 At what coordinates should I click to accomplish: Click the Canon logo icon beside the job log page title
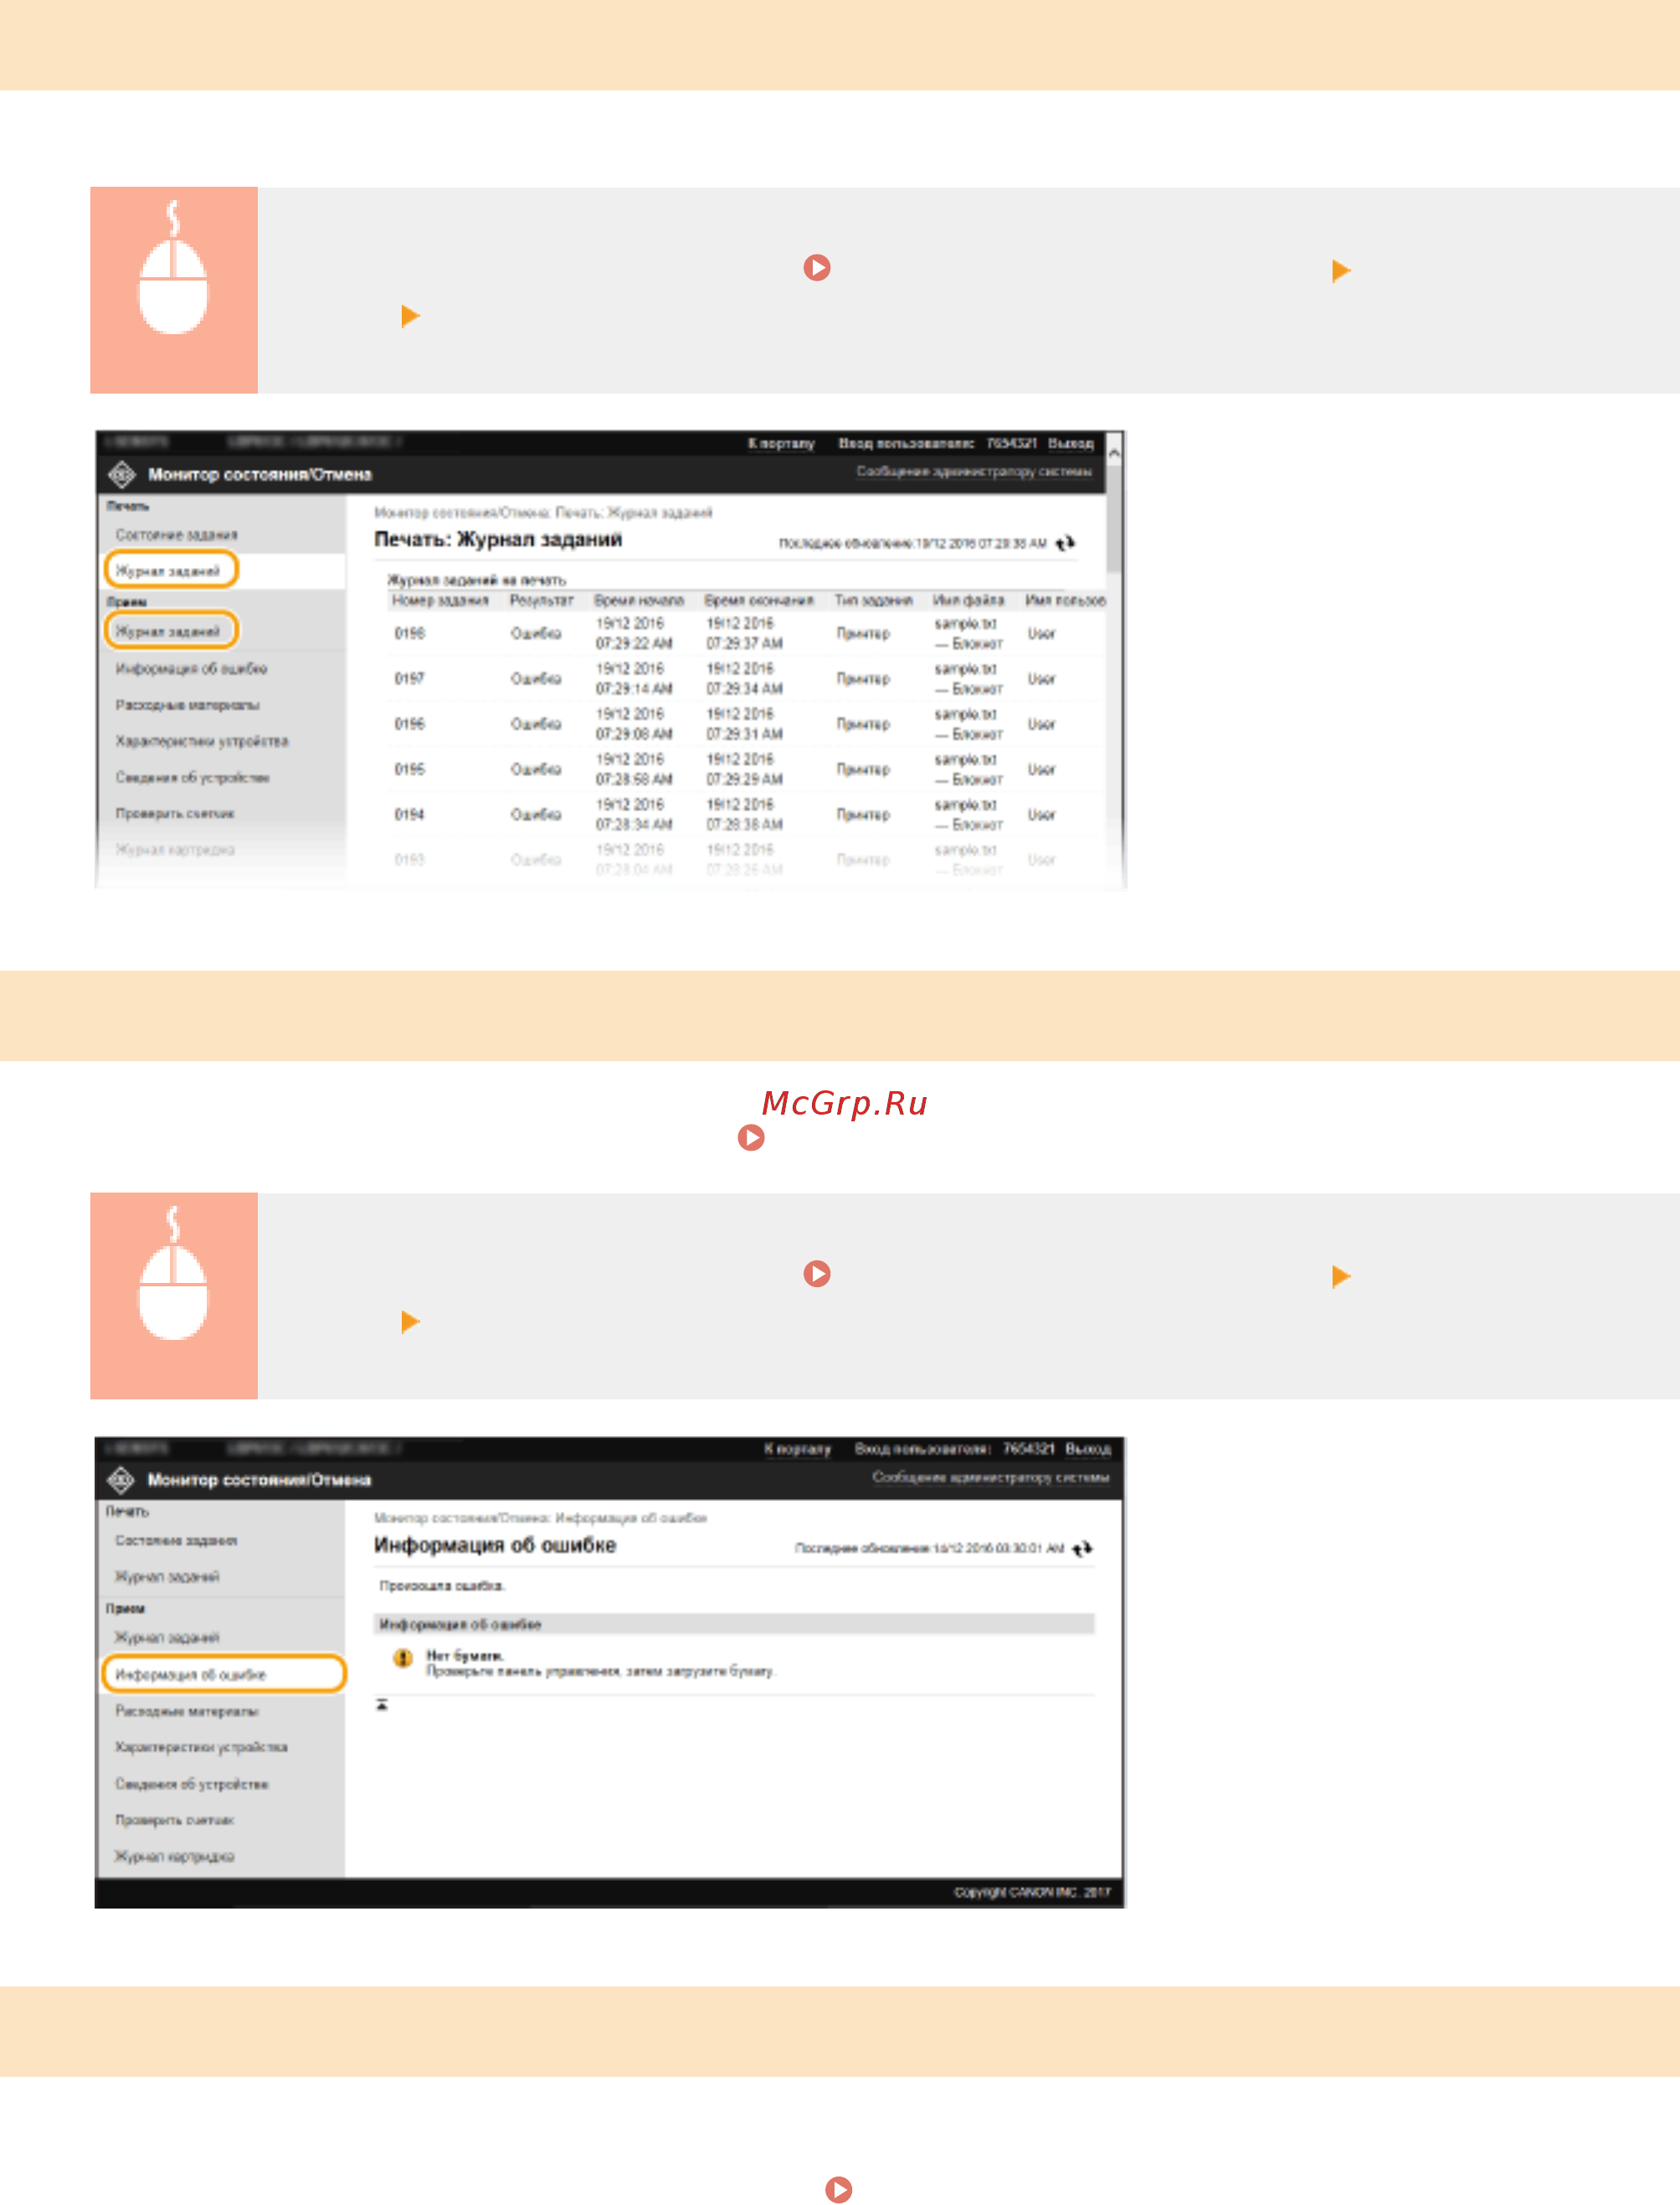[x=122, y=474]
